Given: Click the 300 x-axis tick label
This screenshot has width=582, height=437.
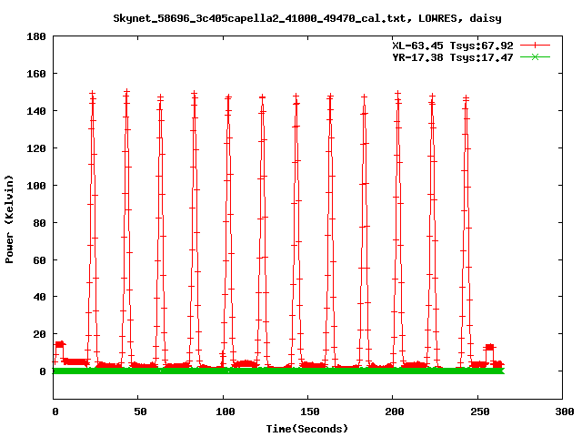Looking at the screenshot, I should point(564,412).
